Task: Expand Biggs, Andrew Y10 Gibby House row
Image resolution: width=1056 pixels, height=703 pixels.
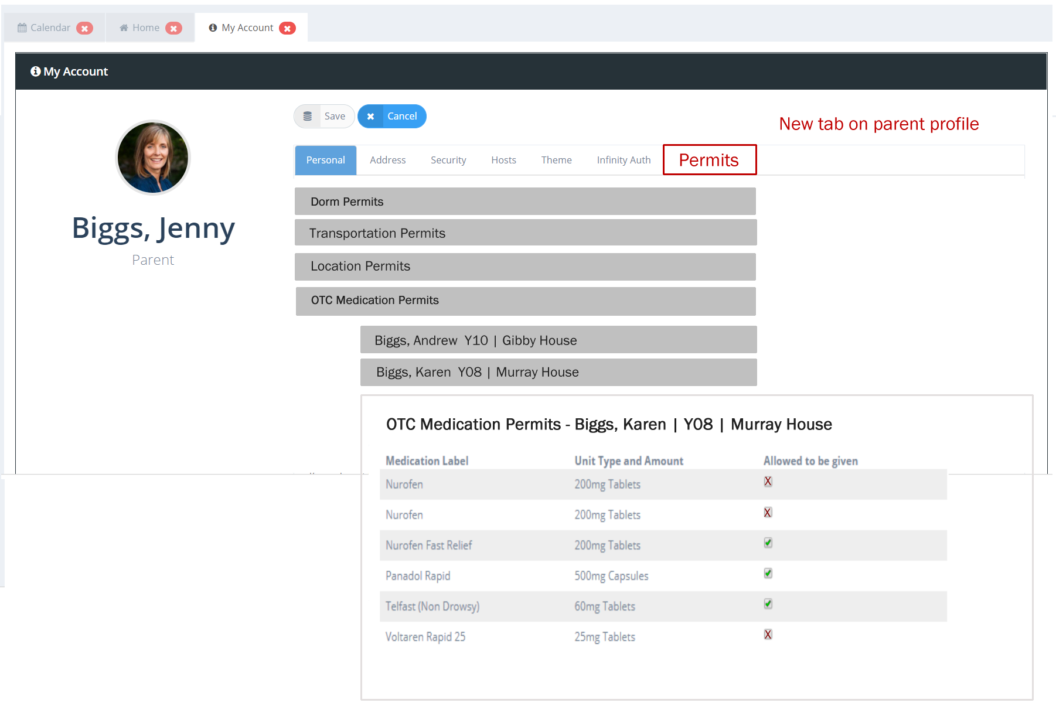Action: coord(558,340)
